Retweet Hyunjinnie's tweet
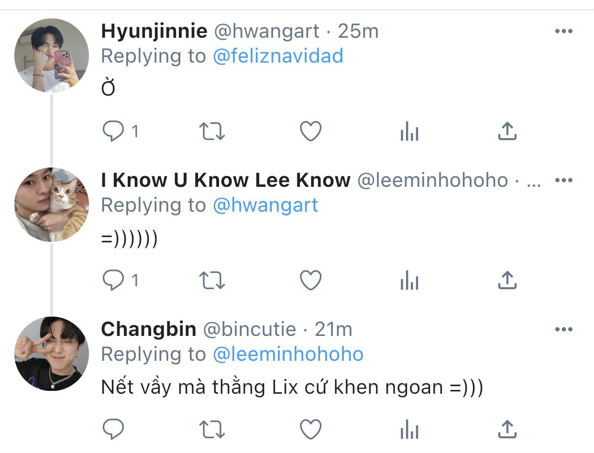Image resolution: width=594 pixels, height=453 pixels. [211, 131]
